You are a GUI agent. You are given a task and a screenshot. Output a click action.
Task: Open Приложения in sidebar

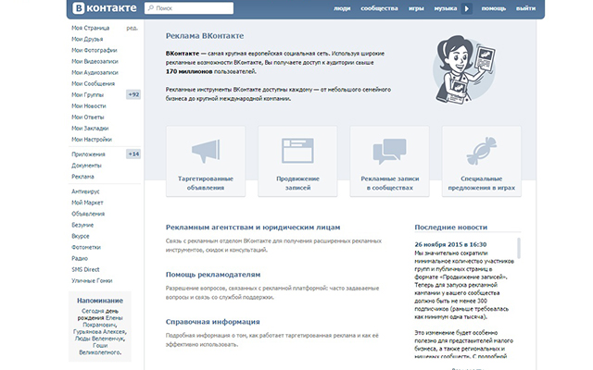89,154
